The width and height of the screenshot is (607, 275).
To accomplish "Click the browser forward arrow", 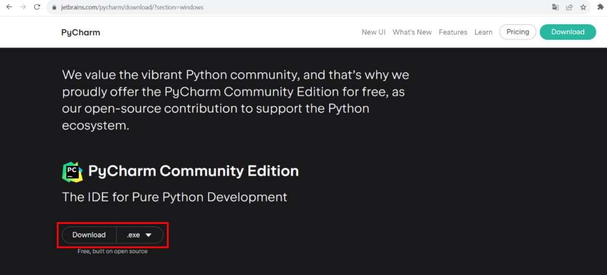I will pos(23,7).
